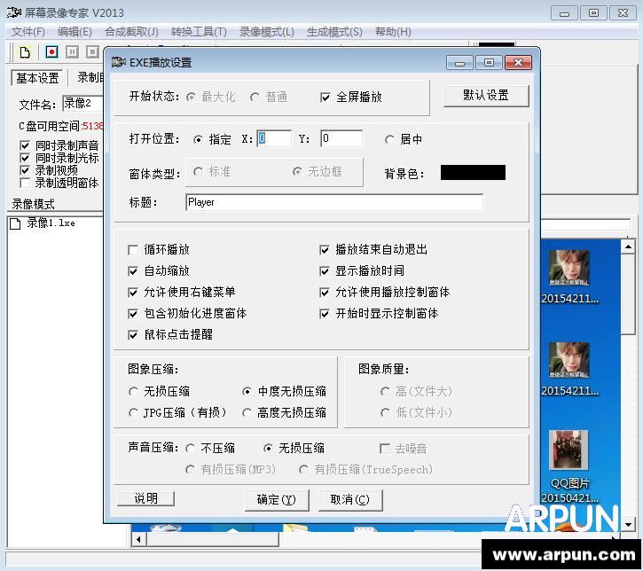The width and height of the screenshot is (643, 571).
Task: Untick 播放结束自动退出 option
Action: (x=325, y=250)
